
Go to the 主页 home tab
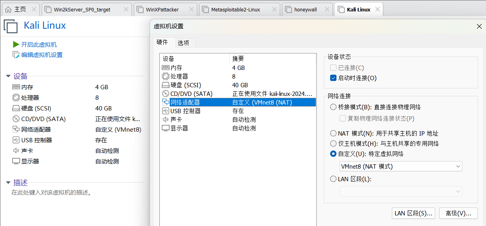[20, 9]
